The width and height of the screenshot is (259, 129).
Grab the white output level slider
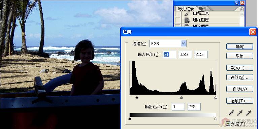tap(216, 119)
